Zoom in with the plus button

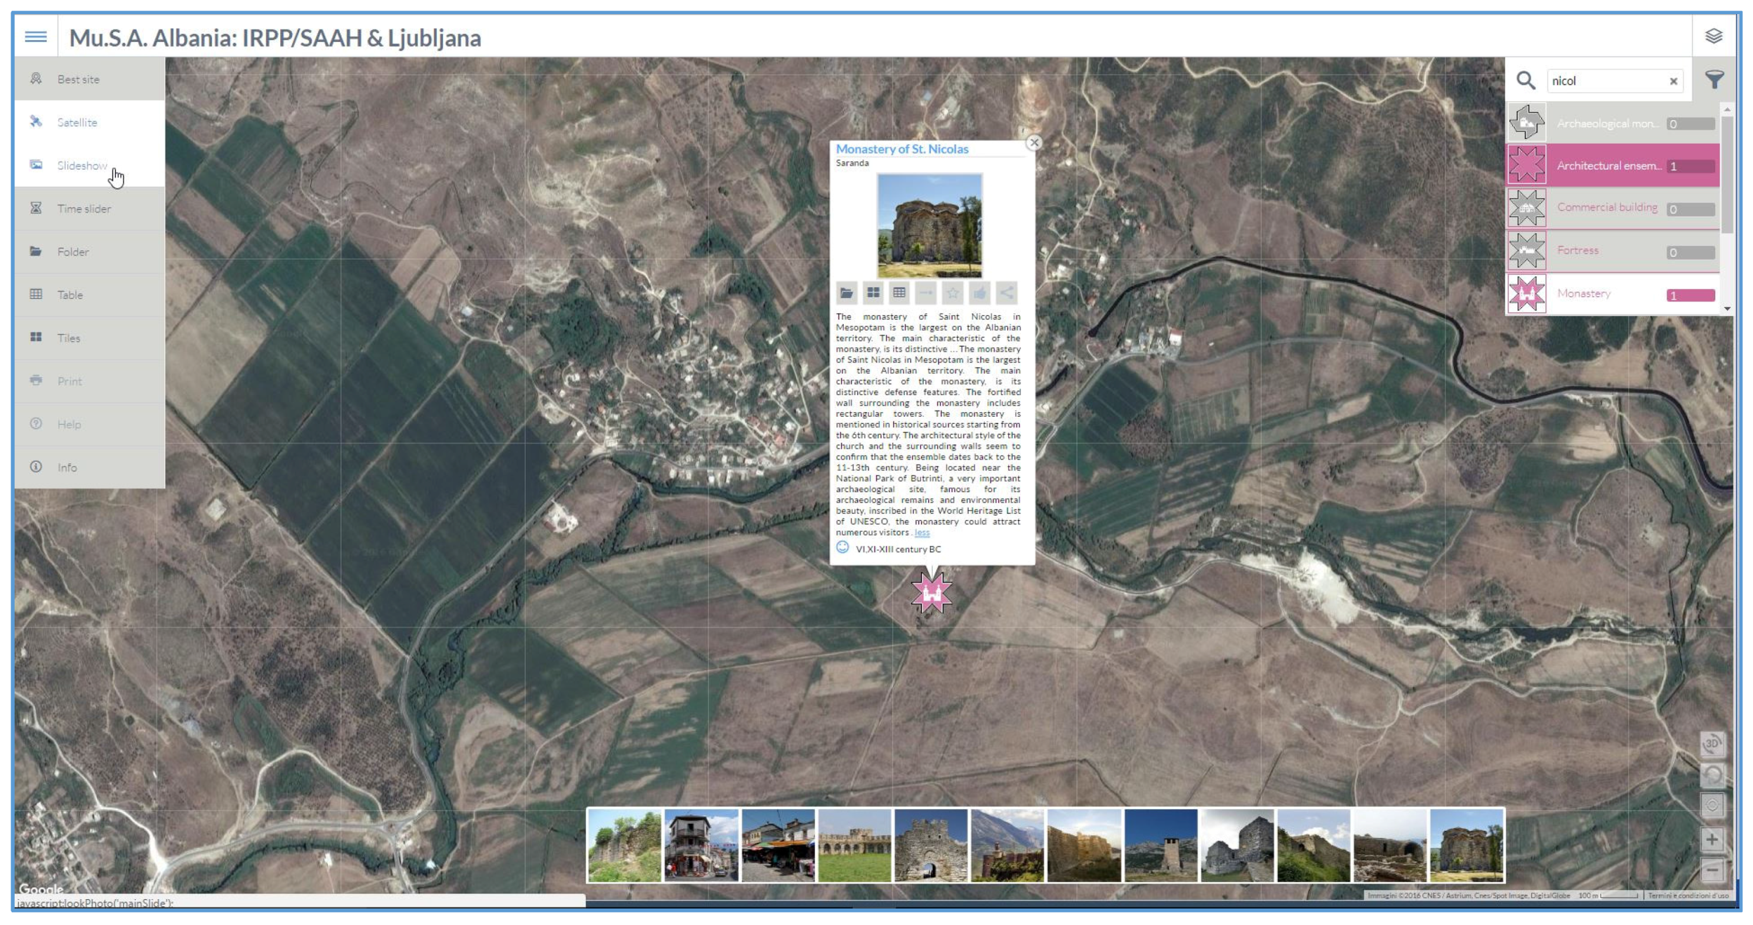(x=1712, y=839)
